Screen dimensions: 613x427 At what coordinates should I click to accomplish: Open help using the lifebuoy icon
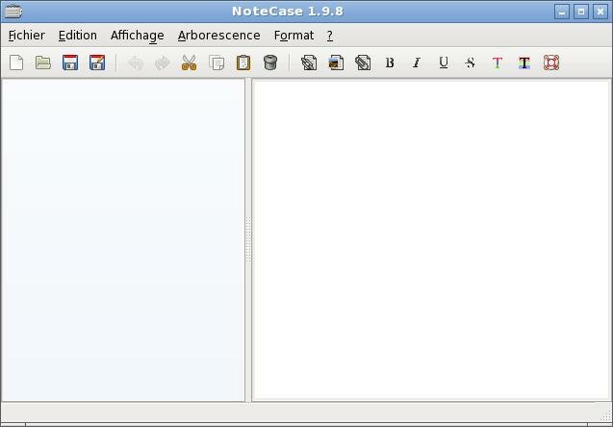[551, 63]
